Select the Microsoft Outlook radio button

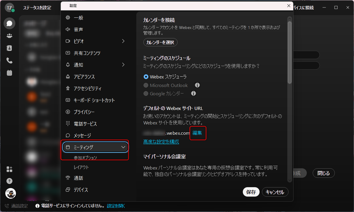[146, 85]
